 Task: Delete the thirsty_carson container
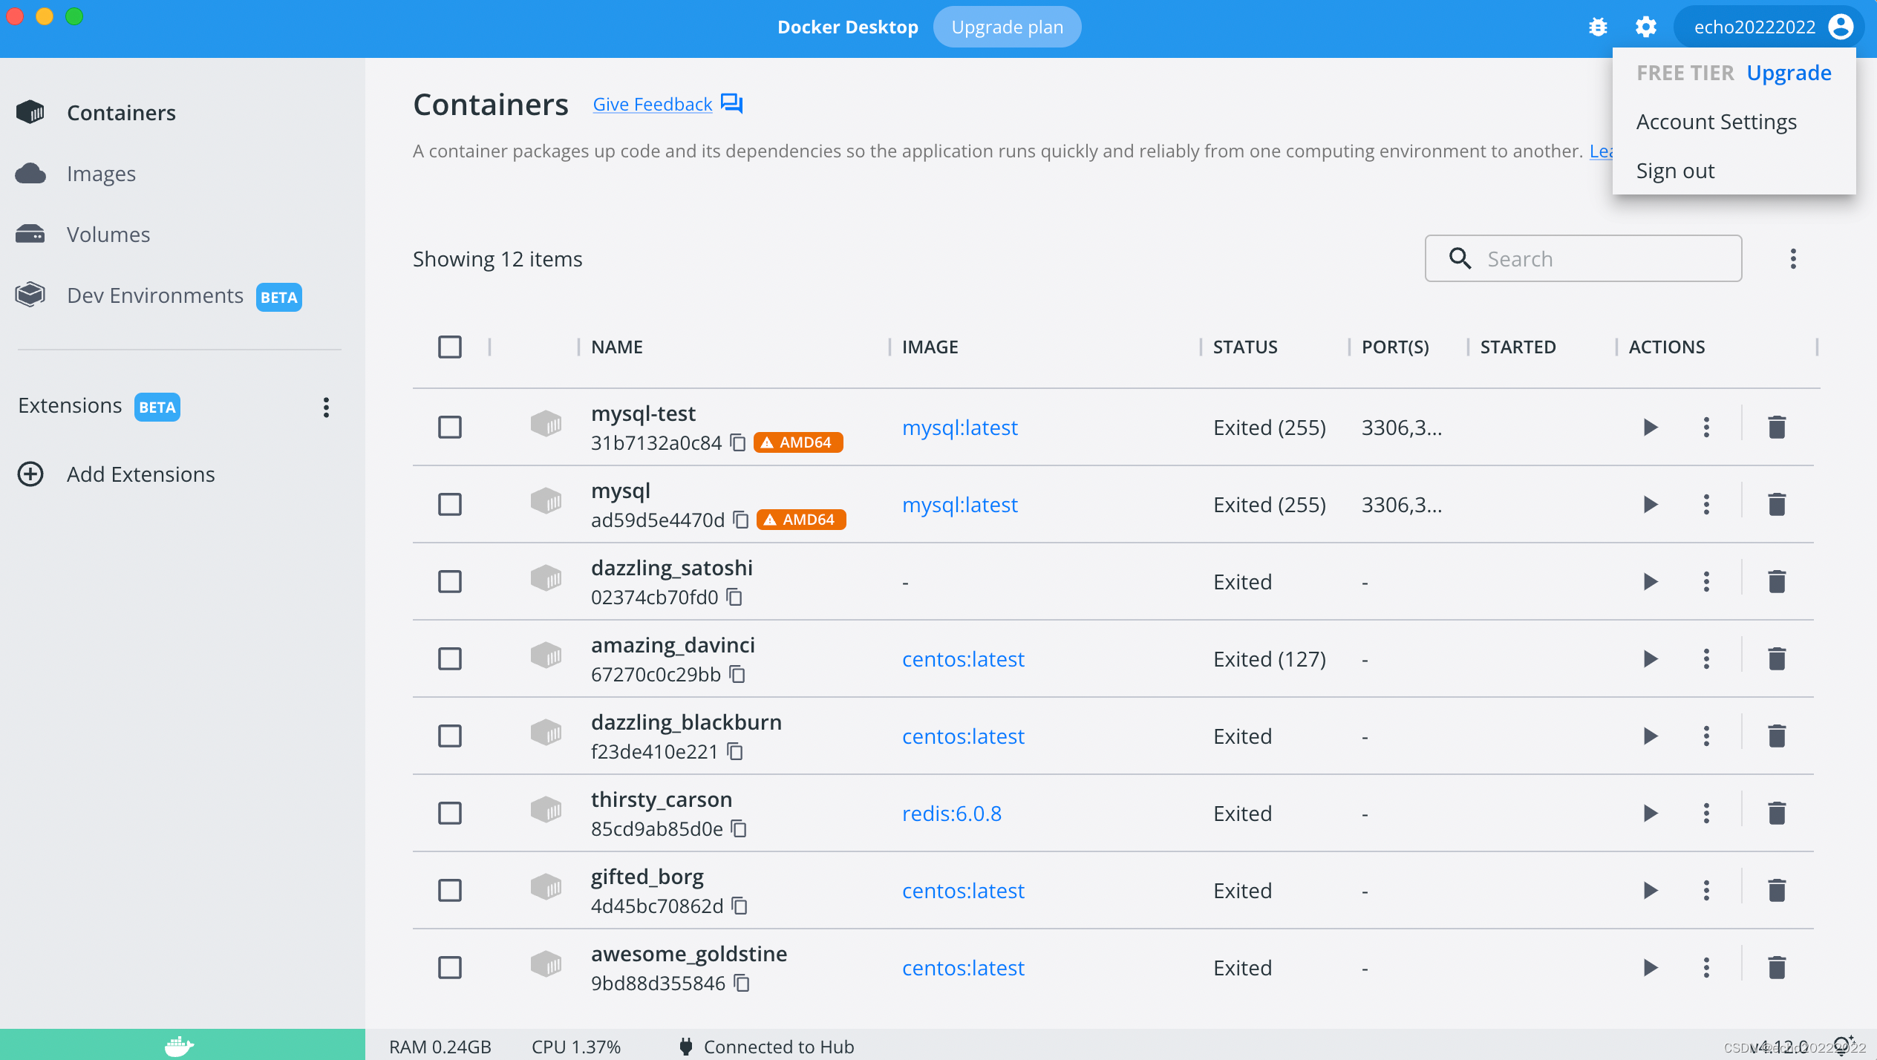1777,814
